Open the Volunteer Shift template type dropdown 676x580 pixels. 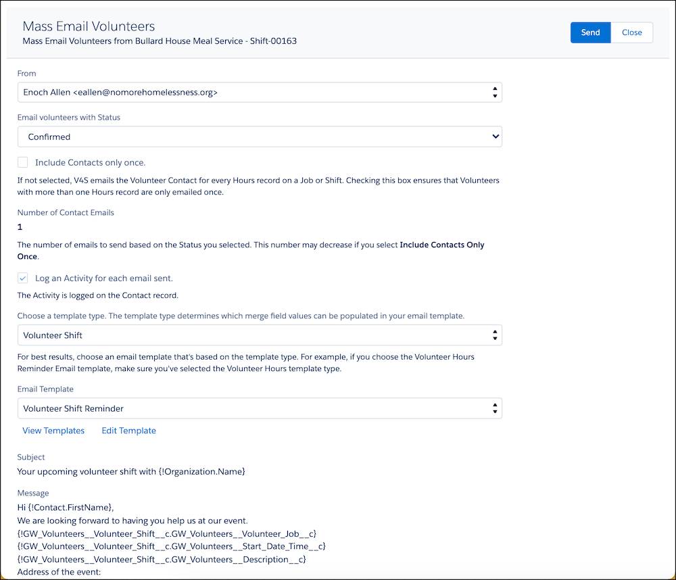pos(259,335)
